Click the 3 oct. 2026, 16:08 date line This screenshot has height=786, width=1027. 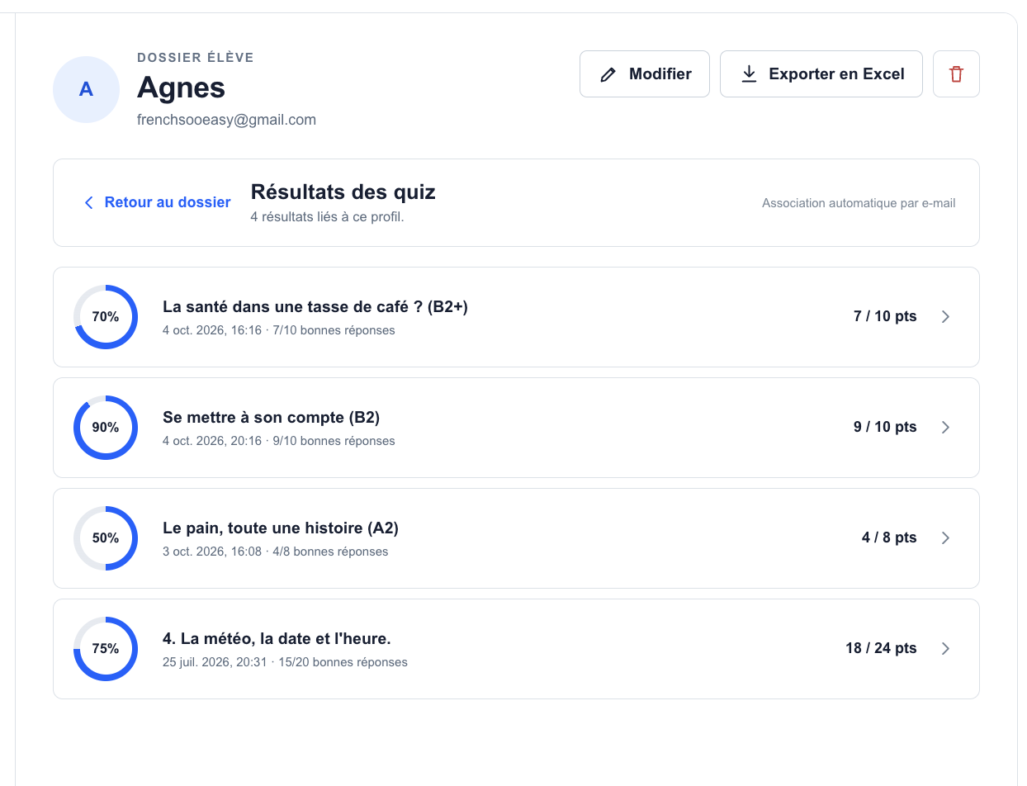[276, 552]
